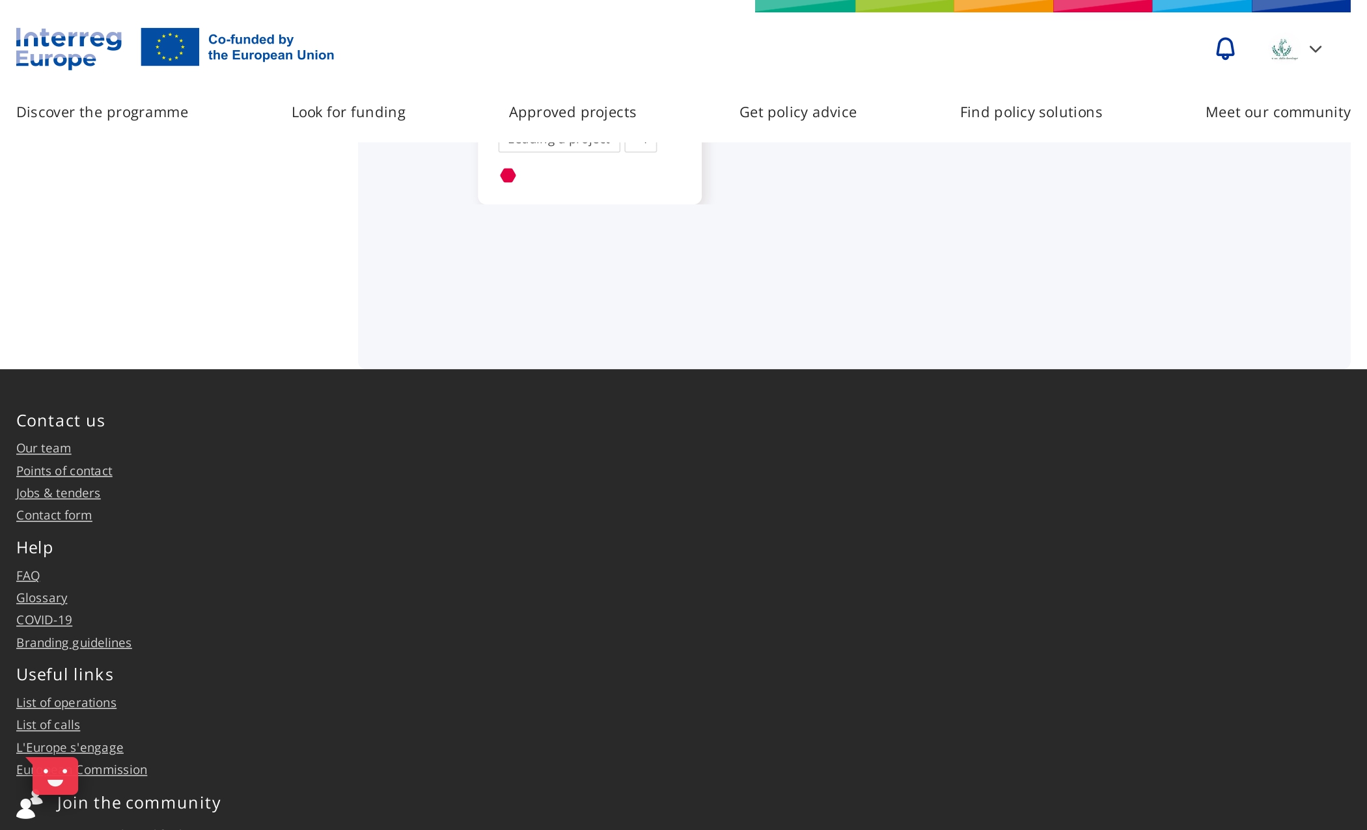Click the user profile avatar

click(1284, 49)
